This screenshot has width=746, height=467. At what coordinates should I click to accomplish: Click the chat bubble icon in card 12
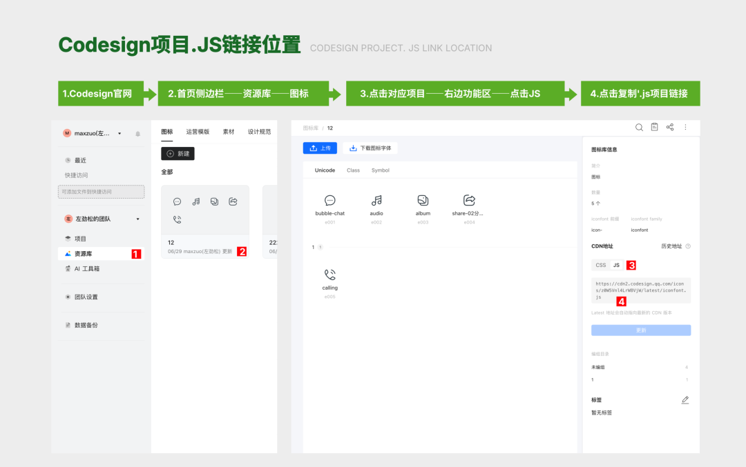177,202
